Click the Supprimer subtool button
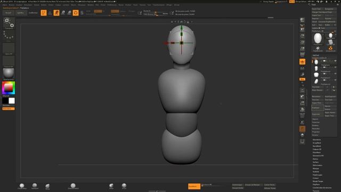This screenshot has height=192, width=341. [318, 114]
